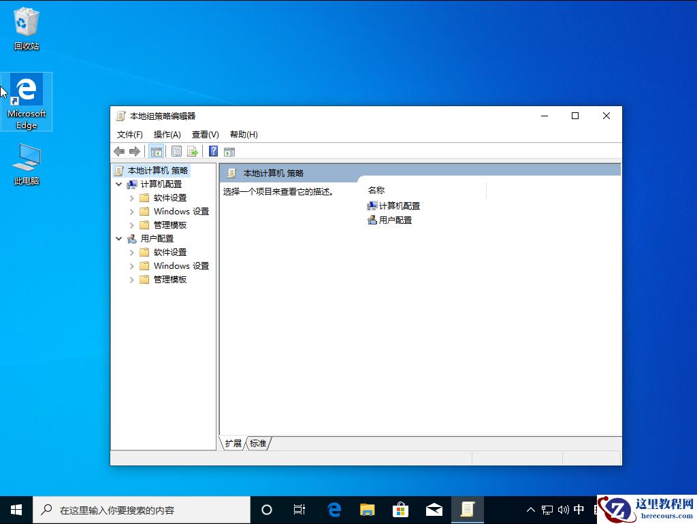Launch Microsoft Edge from the taskbar
The image size is (697, 524).
click(x=334, y=509)
